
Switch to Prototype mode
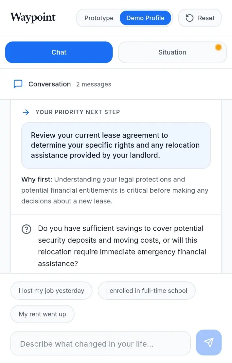[99, 18]
